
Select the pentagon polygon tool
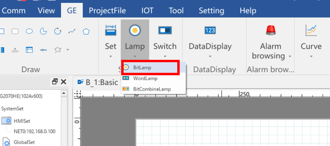pyautogui.click(x=86, y=31)
